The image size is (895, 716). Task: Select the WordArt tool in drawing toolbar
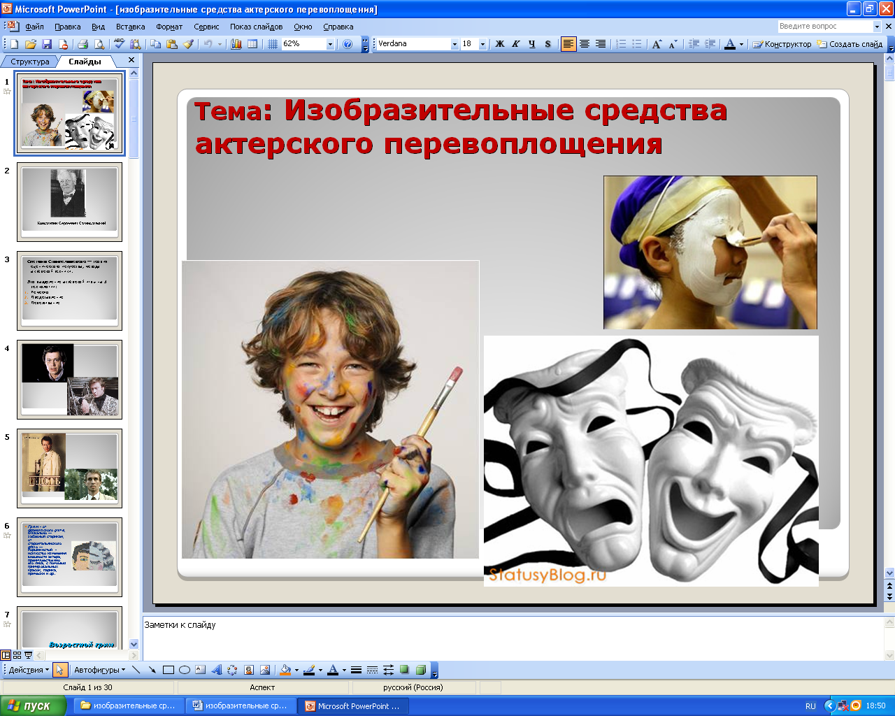click(x=216, y=670)
